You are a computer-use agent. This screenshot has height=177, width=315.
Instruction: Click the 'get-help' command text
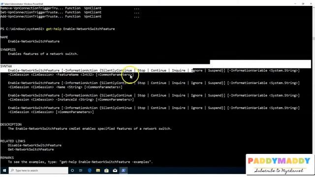(54, 29)
